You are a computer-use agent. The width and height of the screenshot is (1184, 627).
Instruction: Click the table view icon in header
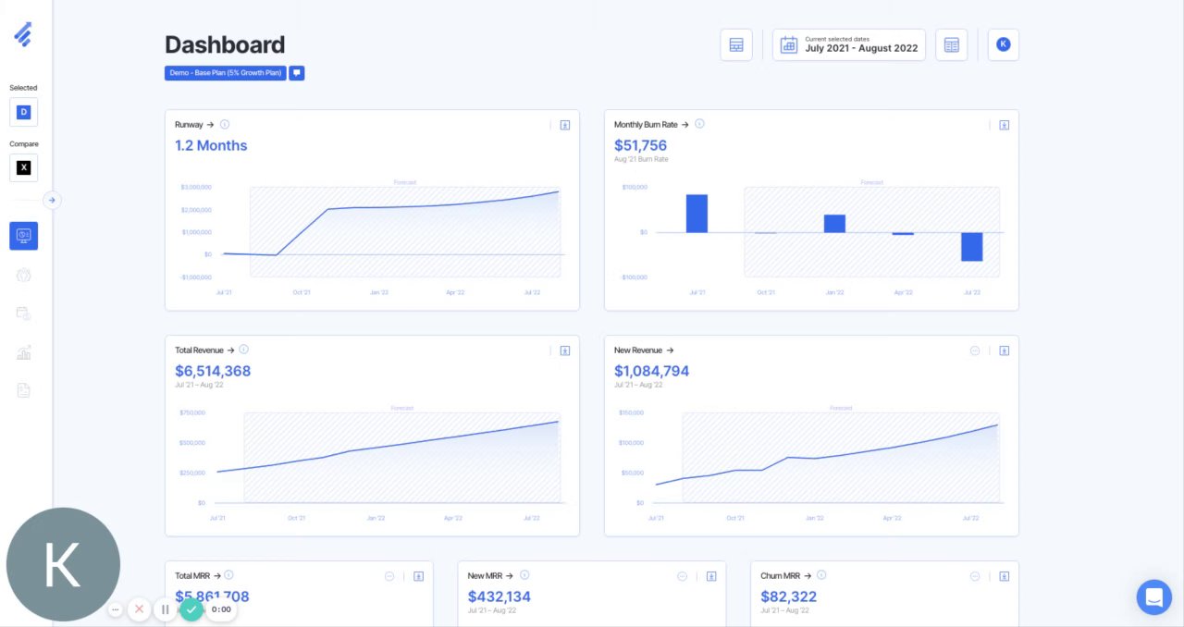click(736, 44)
